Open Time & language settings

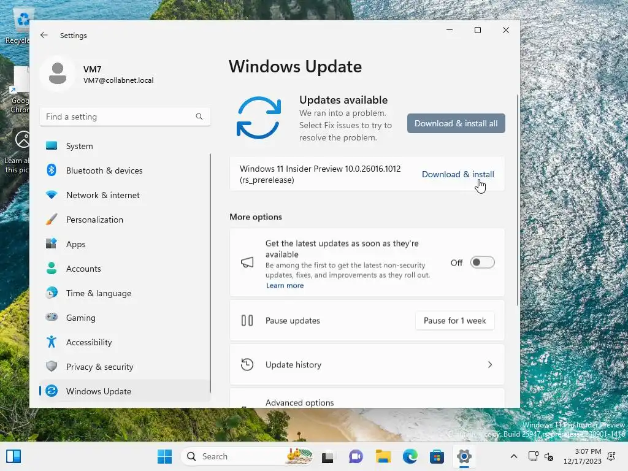(x=124, y=293)
